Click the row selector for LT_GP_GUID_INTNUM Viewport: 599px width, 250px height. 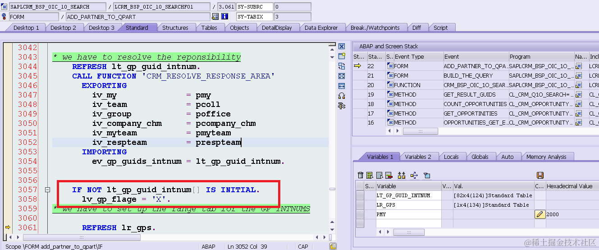[x=360, y=195]
